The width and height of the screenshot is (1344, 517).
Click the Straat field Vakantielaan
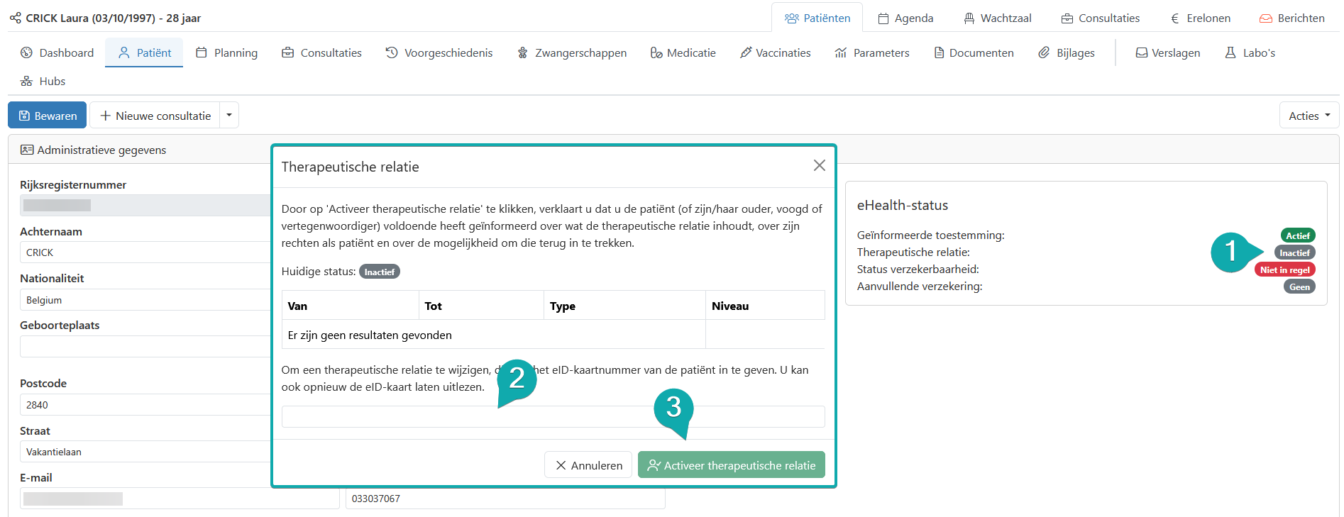pyautogui.click(x=145, y=452)
